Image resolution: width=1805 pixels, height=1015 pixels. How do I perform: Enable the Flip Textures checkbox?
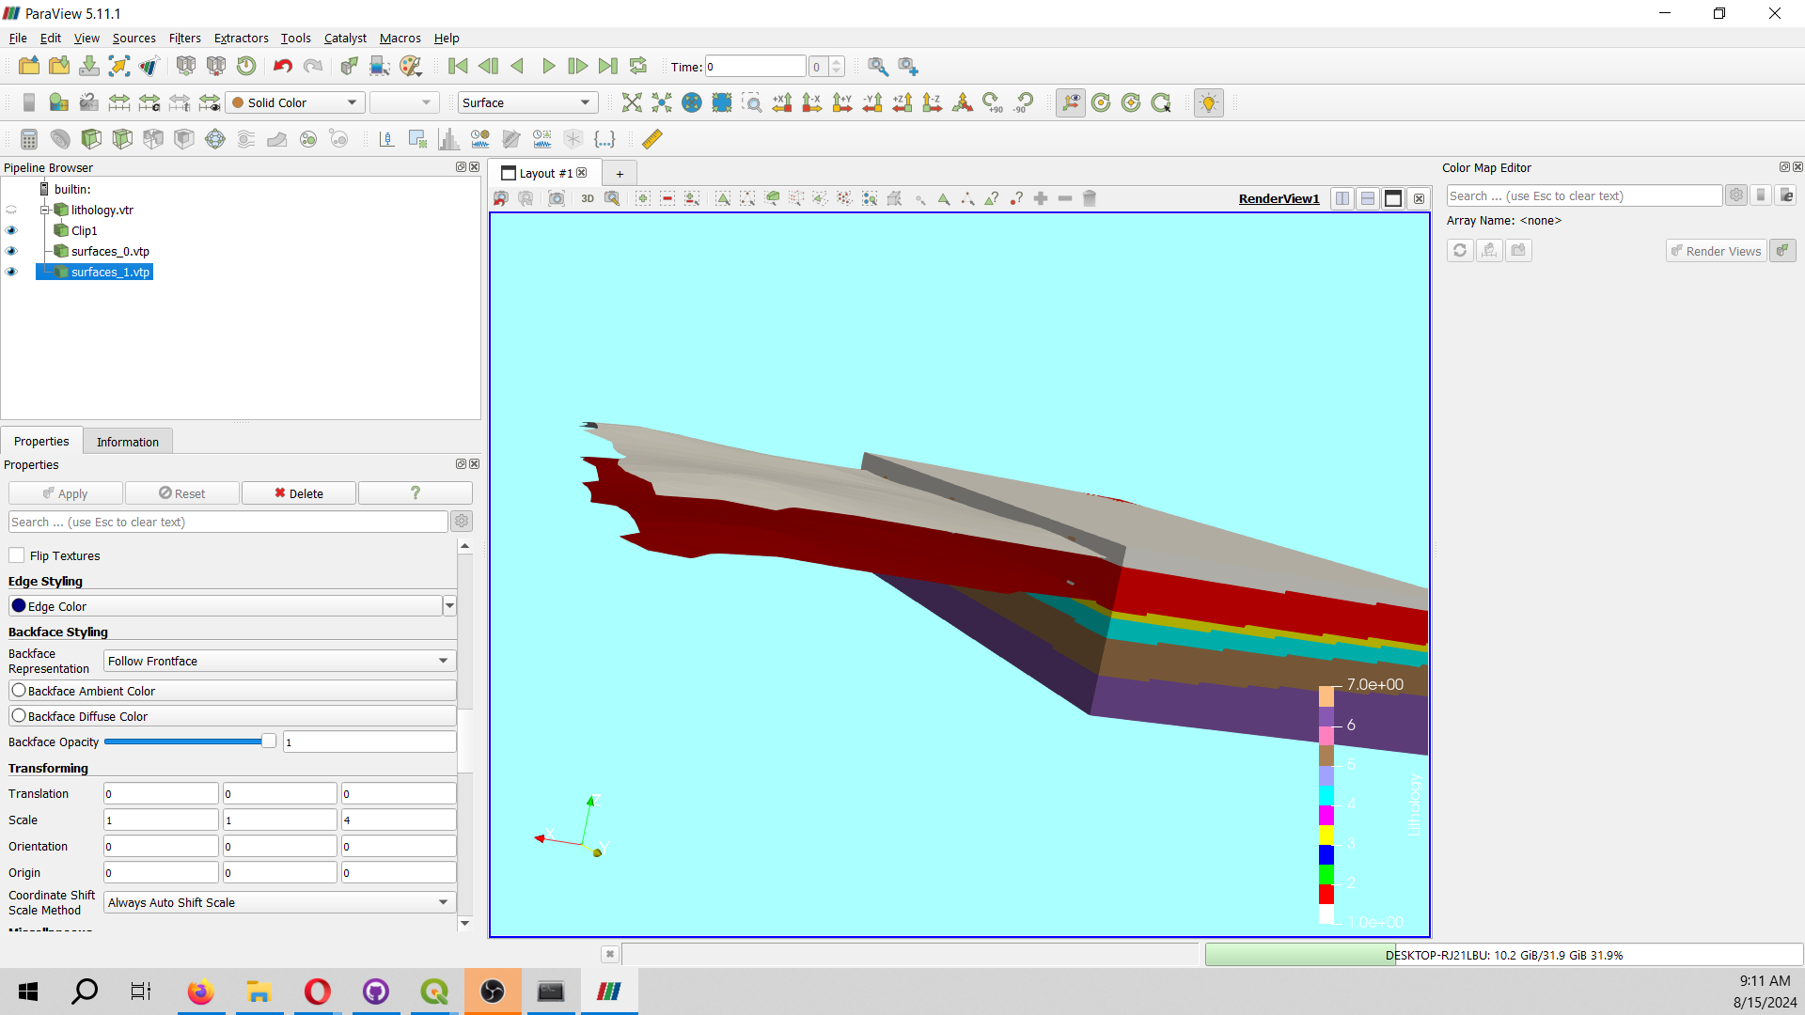(16, 554)
